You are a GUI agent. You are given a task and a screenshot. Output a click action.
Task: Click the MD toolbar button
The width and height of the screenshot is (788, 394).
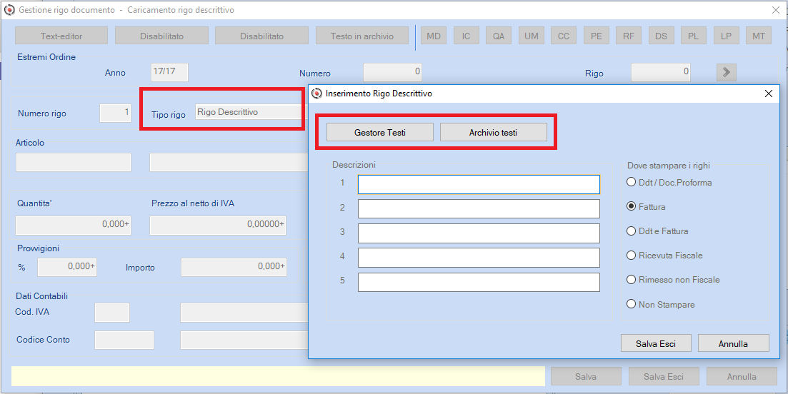coord(434,36)
